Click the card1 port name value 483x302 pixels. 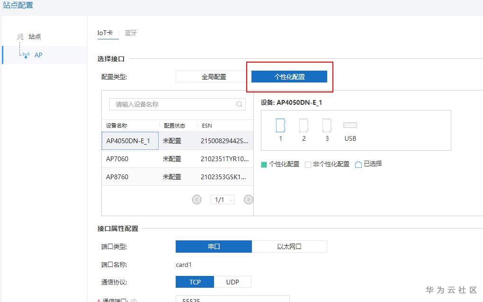pyautogui.click(x=184, y=265)
